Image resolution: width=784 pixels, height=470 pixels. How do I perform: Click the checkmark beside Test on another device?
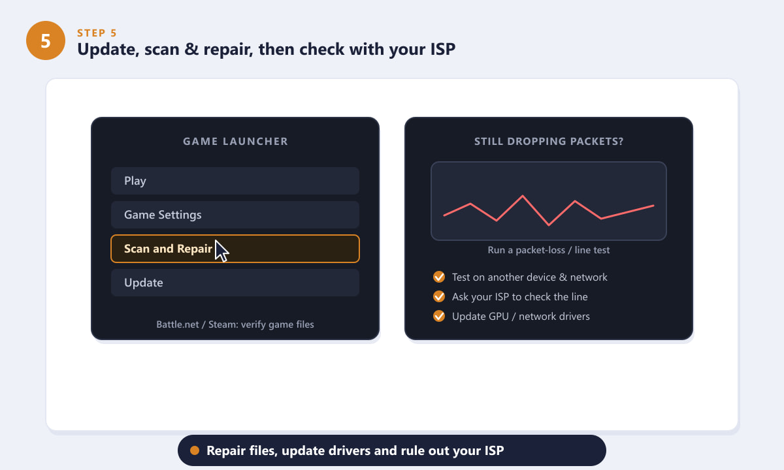coord(439,277)
